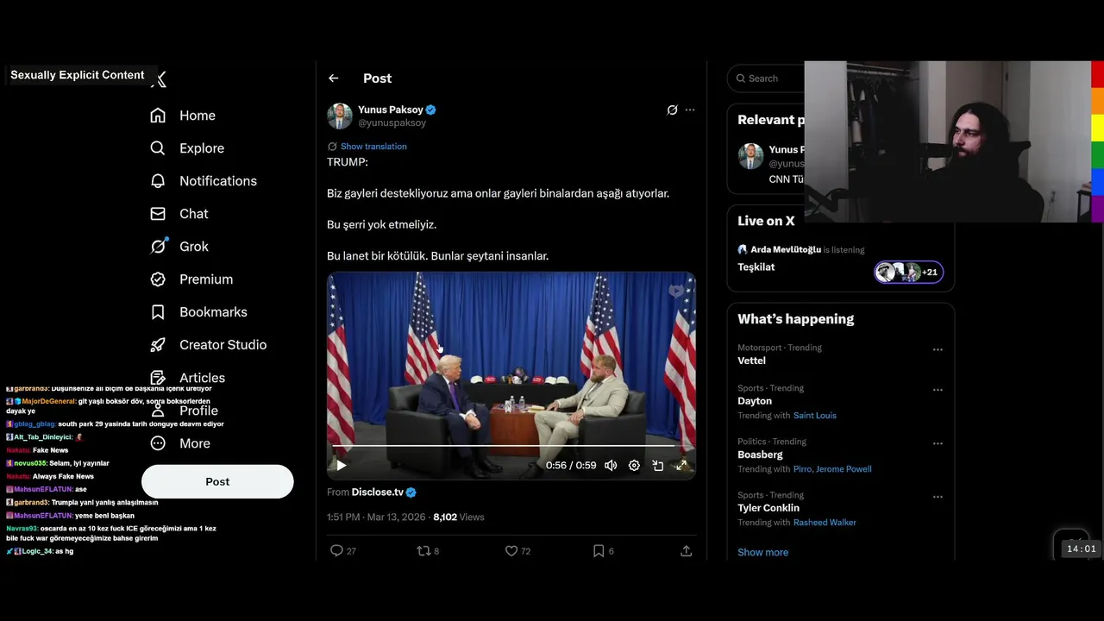
Task: Click the Search input field
Action: pos(766,78)
